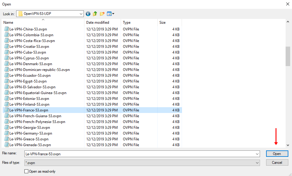Select file name Le-VPN-China-53.ovpn
The image size is (292, 176).
(x=28, y=29)
